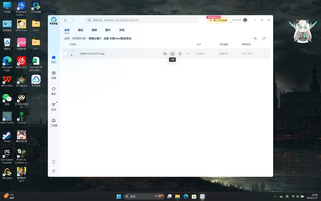321x201 pixels.
Task: Select the 回收站 recycle bin icon
Action: (x=7, y=44)
